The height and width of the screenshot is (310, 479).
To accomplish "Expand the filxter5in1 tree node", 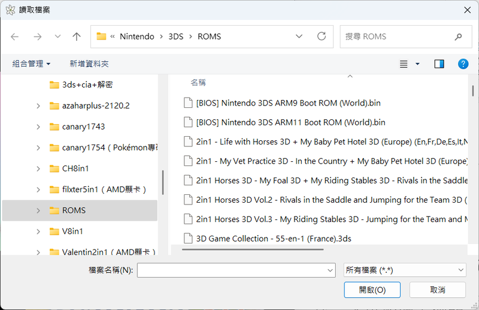I will tap(38, 189).
